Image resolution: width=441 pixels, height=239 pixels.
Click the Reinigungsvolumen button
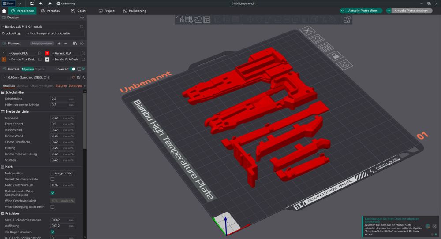click(x=42, y=44)
